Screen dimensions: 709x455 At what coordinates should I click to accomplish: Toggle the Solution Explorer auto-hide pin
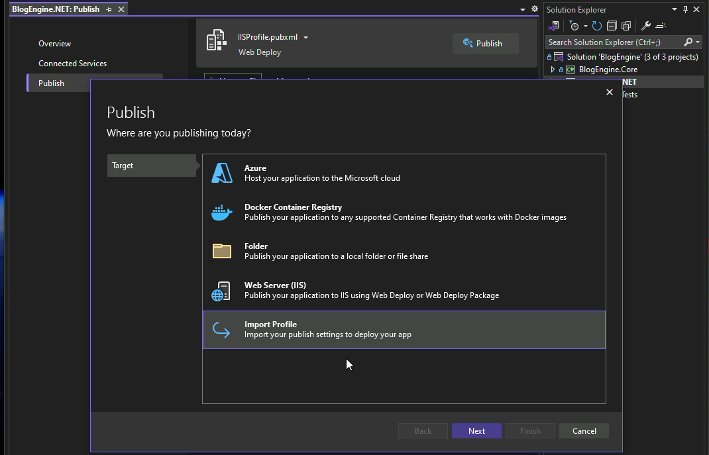(686, 9)
